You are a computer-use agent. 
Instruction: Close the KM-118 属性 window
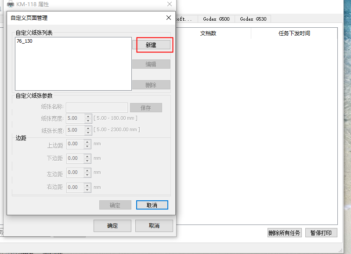[x=170, y=4]
